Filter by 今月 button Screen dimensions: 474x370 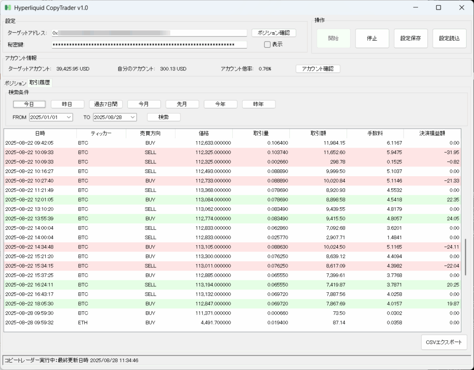[x=144, y=104]
